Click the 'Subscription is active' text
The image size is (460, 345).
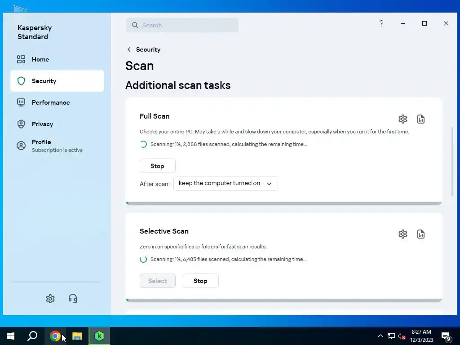tap(57, 150)
